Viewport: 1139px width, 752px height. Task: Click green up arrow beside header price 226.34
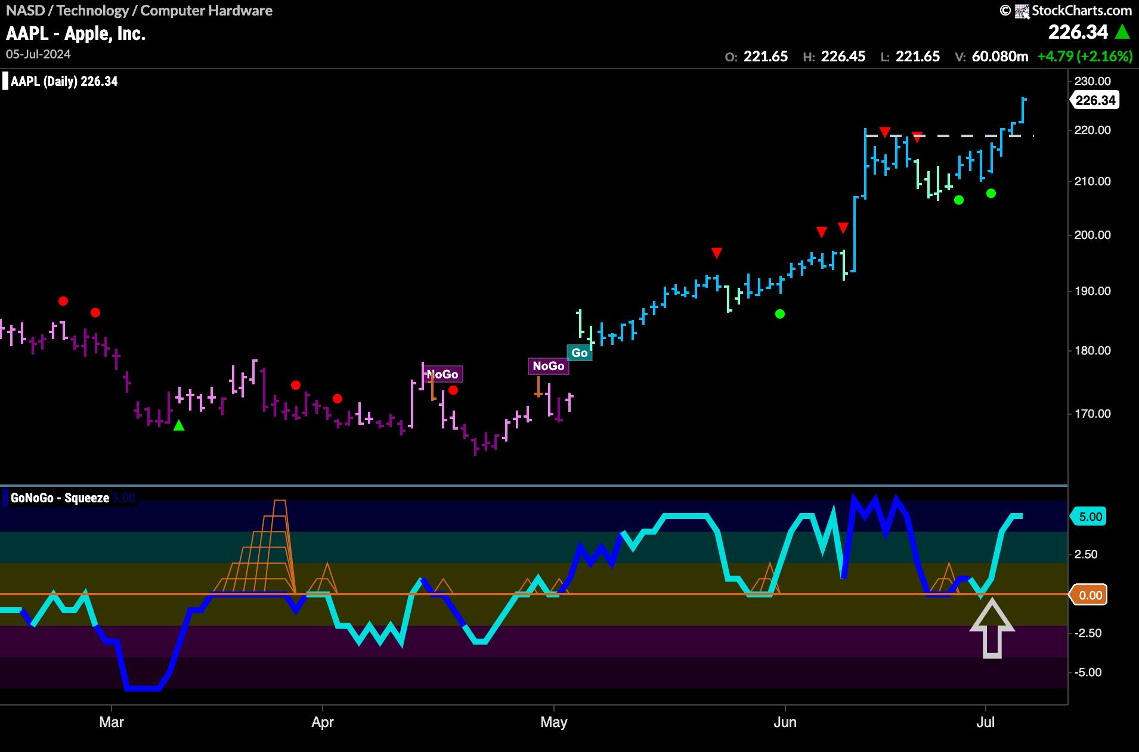(x=1123, y=32)
